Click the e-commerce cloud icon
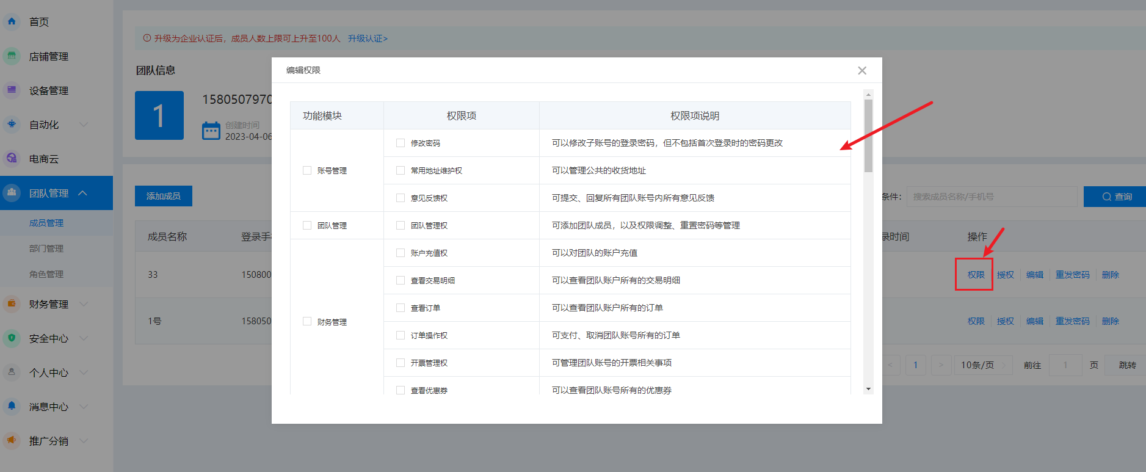1146x472 pixels. (12, 158)
